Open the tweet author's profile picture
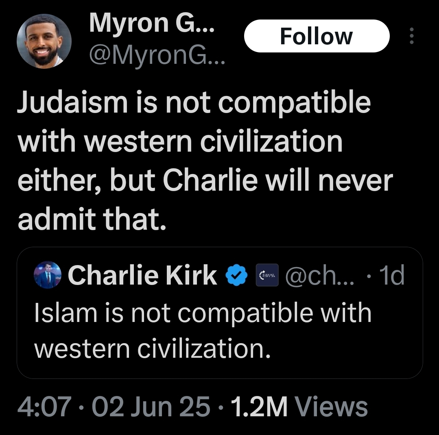Viewport: 439px width, 435px height. coord(44,41)
